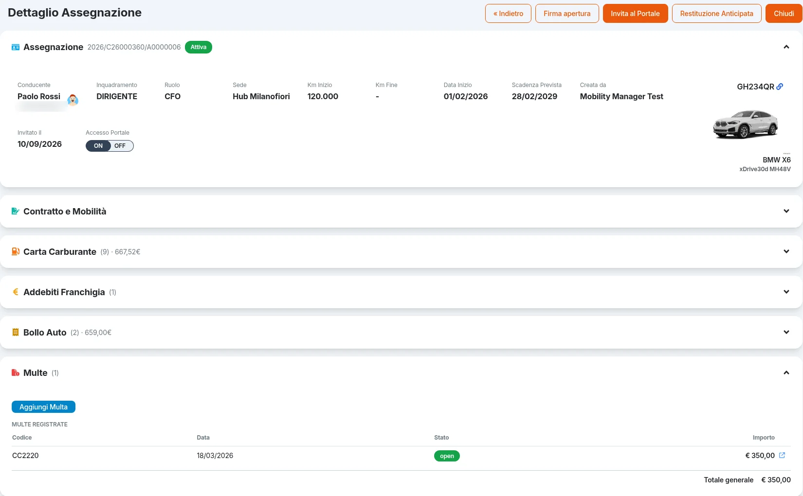The image size is (803, 496).
Task: Click the Importo column header
Action: pyautogui.click(x=764, y=438)
